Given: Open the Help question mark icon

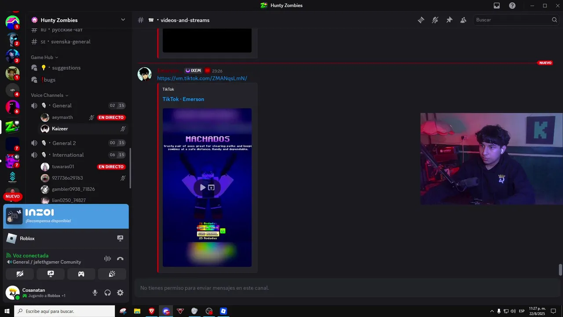Looking at the screenshot, I should (512, 5).
